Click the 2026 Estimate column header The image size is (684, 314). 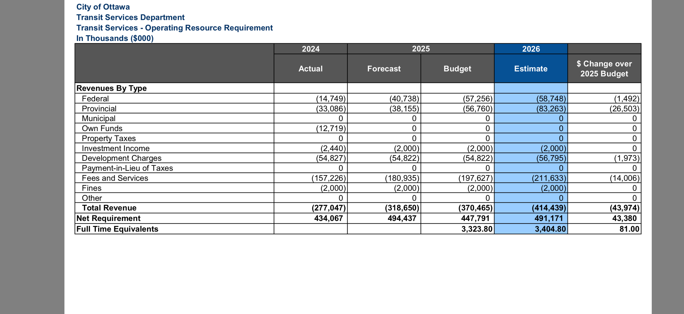point(530,69)
